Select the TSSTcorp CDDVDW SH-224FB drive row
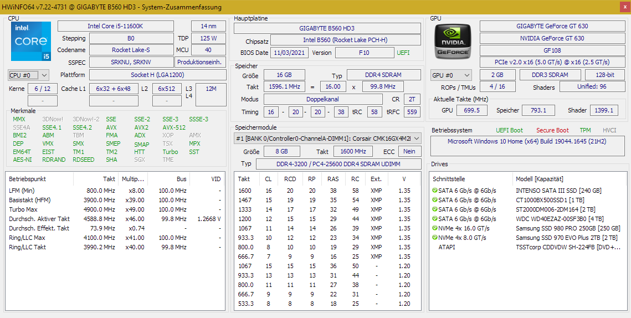631x318 pixels. 527,247
